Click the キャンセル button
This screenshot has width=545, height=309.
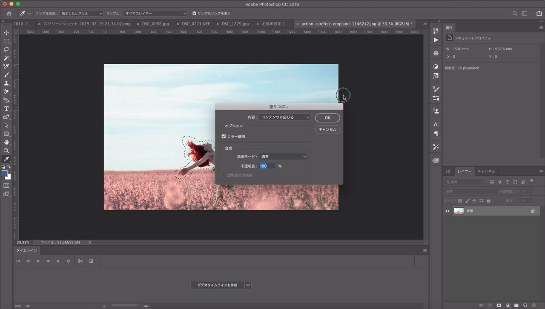tap(327, 129)
